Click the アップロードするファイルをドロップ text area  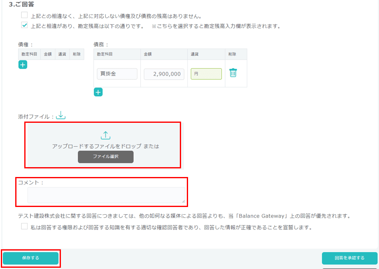105,146
